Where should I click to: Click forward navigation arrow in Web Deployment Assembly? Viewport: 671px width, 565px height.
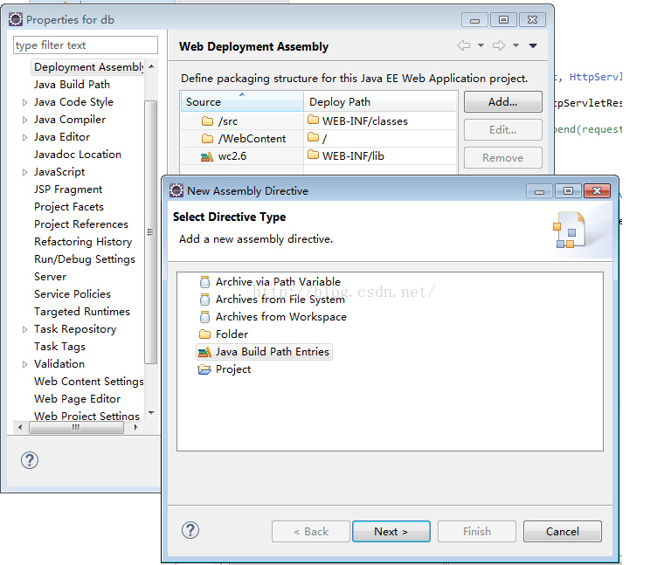tap(499, 45)
